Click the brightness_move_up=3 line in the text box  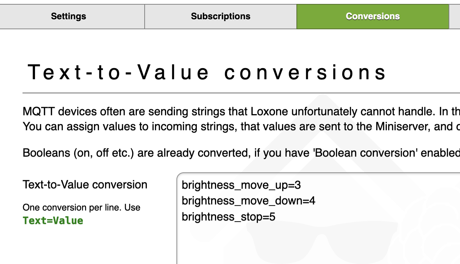click(241, 185)
